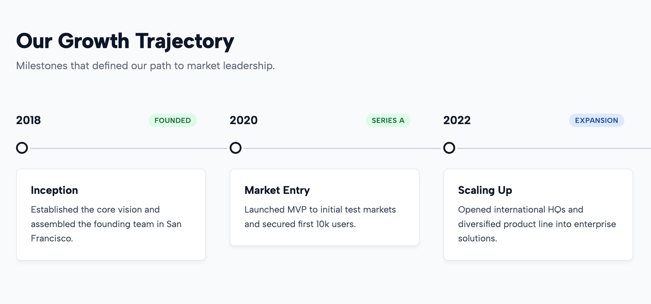The image size is (651, 304).
Task: Click the Market Entry card title
Action: pos(277,190)
